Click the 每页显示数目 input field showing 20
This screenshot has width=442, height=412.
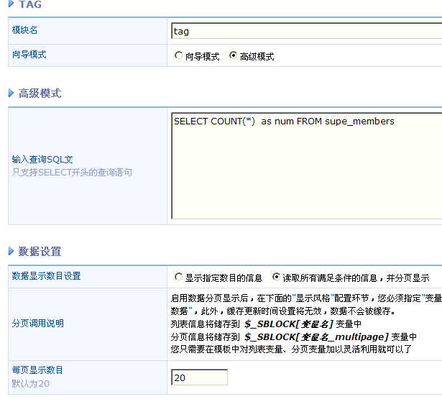point(199,377)
